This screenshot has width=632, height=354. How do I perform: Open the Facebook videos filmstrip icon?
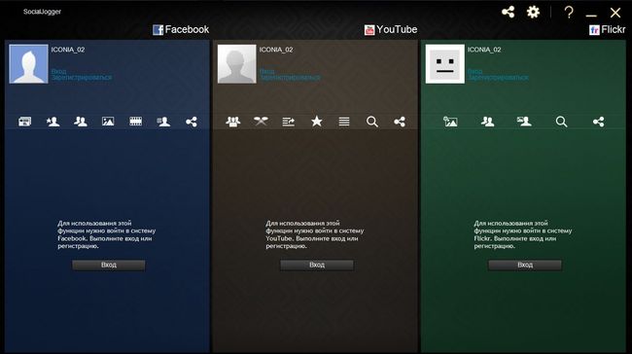tap(135, 122)
